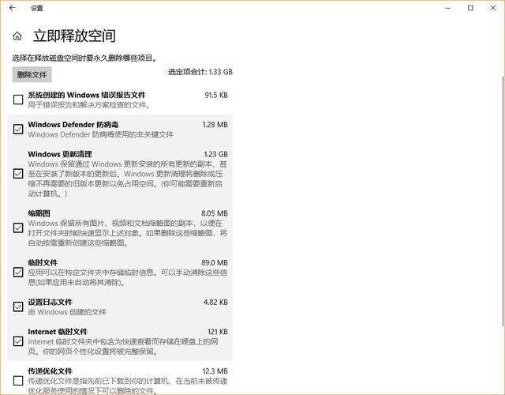Image resolution: width=505 pixels, height=395 pixels.
Task: Check the 传递优化文件 checkbox
Action: coord(18,381)
